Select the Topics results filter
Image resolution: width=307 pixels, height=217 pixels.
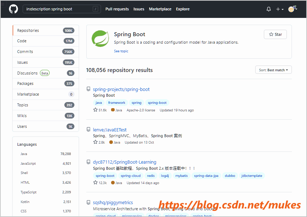pyautogui.click(x=46, y=105)
